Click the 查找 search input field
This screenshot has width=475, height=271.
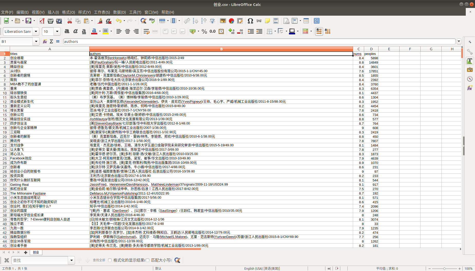coord(40,260)
